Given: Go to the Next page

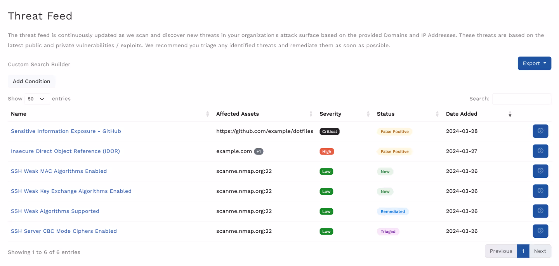Looking at the screenshot, I should point(540,251).
